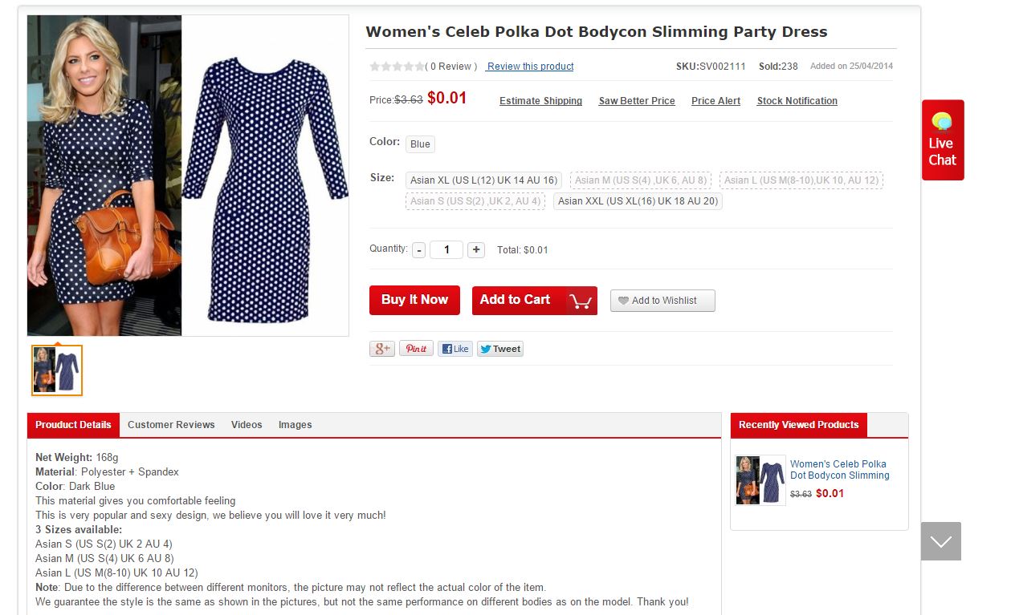The image size is (1011, 615).
Task: Click the Pinterest Pin it icon
Action: [416, 349]
